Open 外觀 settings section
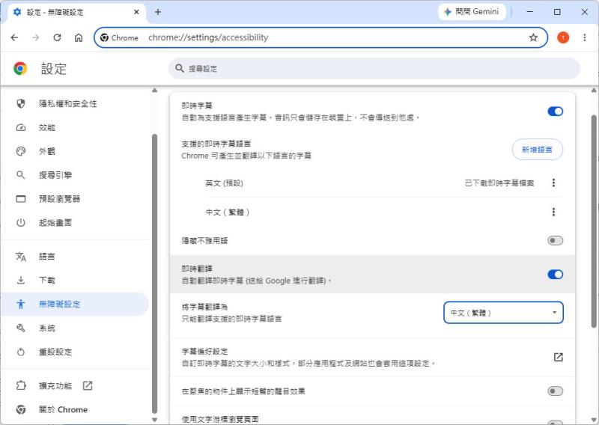 [x=75, y=151]
